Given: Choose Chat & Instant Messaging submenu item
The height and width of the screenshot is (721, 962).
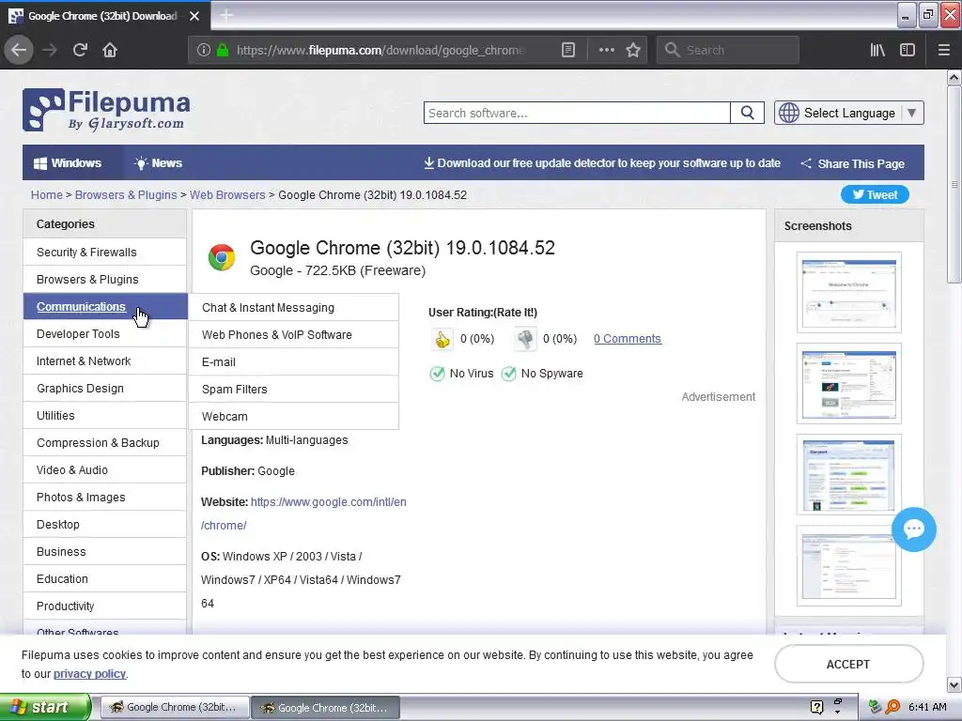Looking at the screenshot, I should (x=294, y=308).
